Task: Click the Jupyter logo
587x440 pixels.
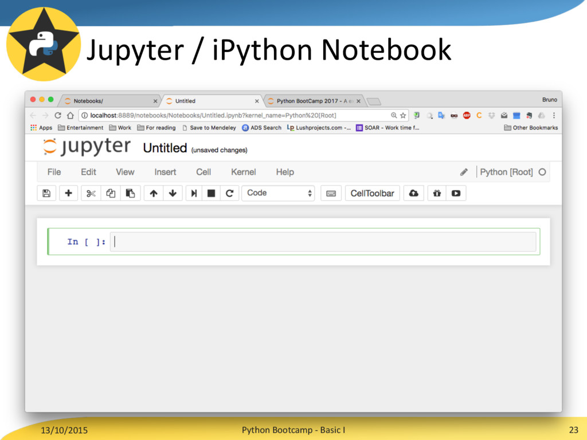Action: tap(87, 146)
